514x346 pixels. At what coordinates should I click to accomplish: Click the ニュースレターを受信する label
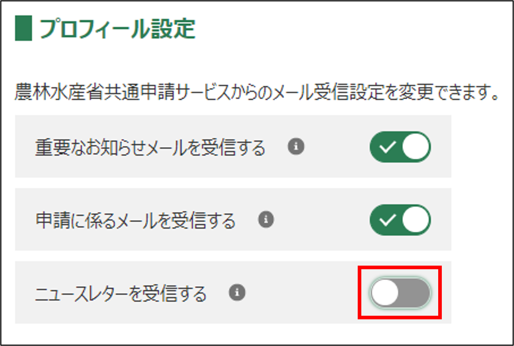pos(121,293)
